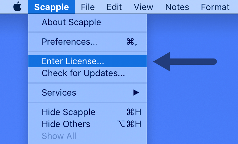The height and width of the screenshot is (144, 238).
Task: Open the Notes menu
Action: [177, 7]
